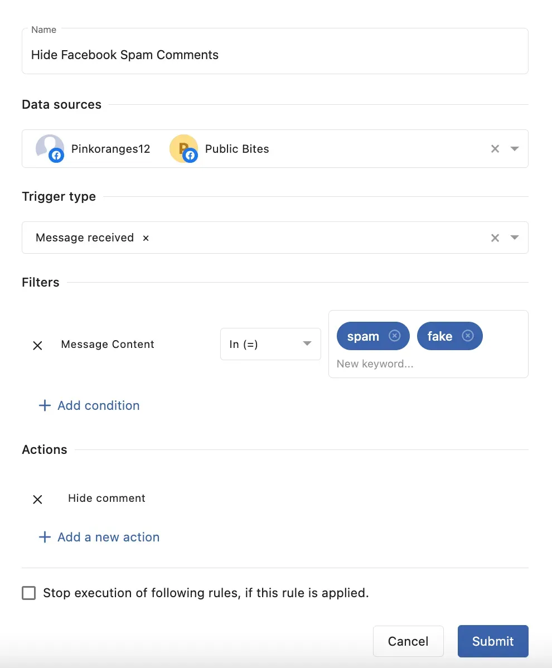Click Add a new action
This screenshot has height=668, width=552.
(x=99, y=537)
